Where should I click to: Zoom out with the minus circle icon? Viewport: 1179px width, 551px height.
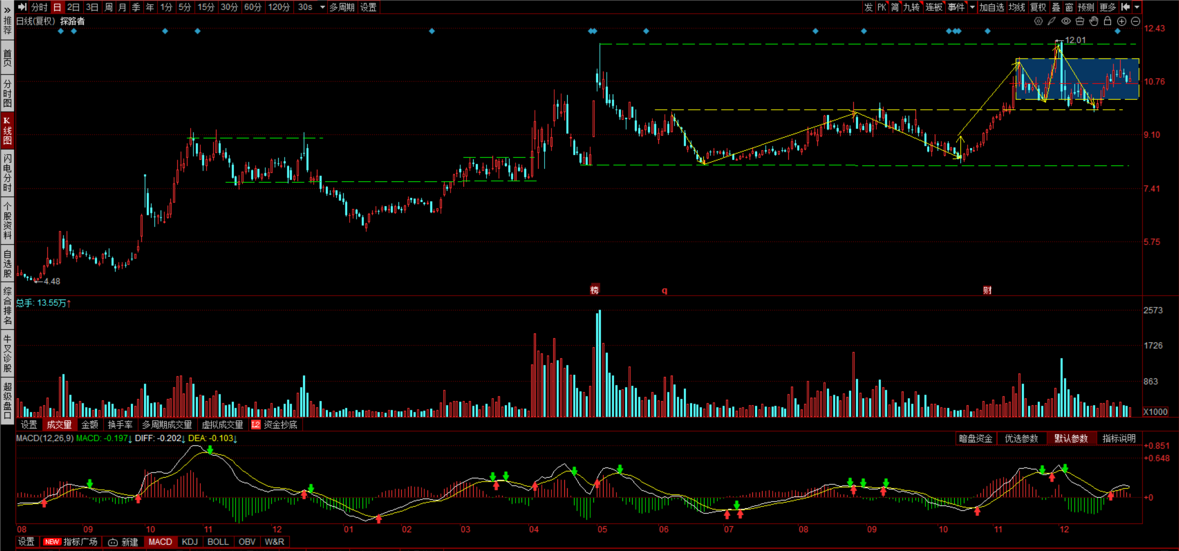pyautogui.click(x=1136, y=21)
